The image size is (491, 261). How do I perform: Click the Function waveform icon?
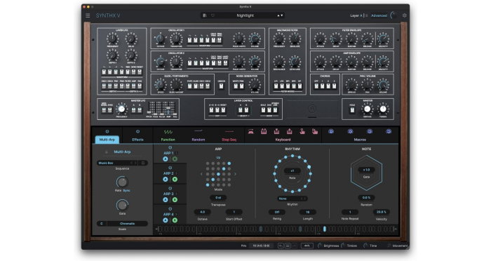click(168, 132)
